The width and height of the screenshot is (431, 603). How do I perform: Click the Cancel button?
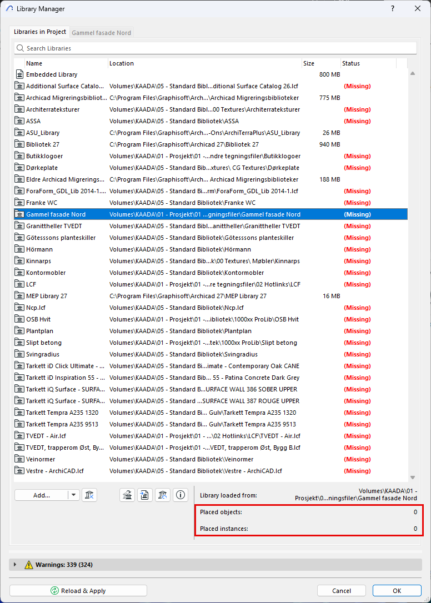click(341, 591)
